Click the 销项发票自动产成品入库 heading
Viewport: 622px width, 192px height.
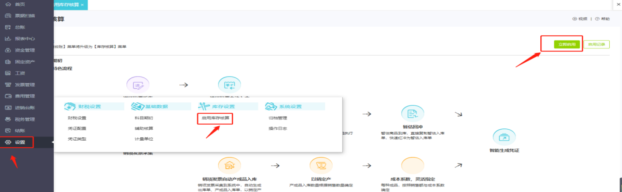pyautogui.click(x=229, y=179)
